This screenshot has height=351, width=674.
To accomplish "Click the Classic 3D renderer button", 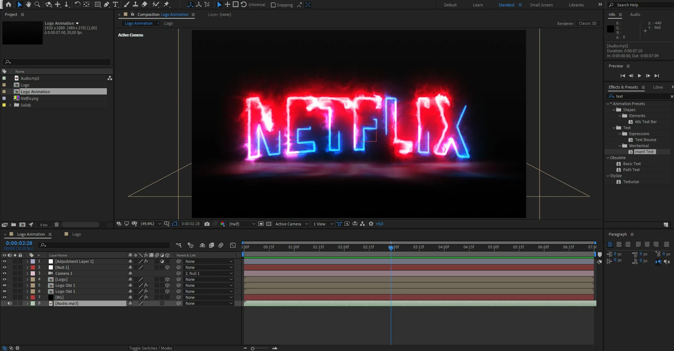I will point(588,23).
